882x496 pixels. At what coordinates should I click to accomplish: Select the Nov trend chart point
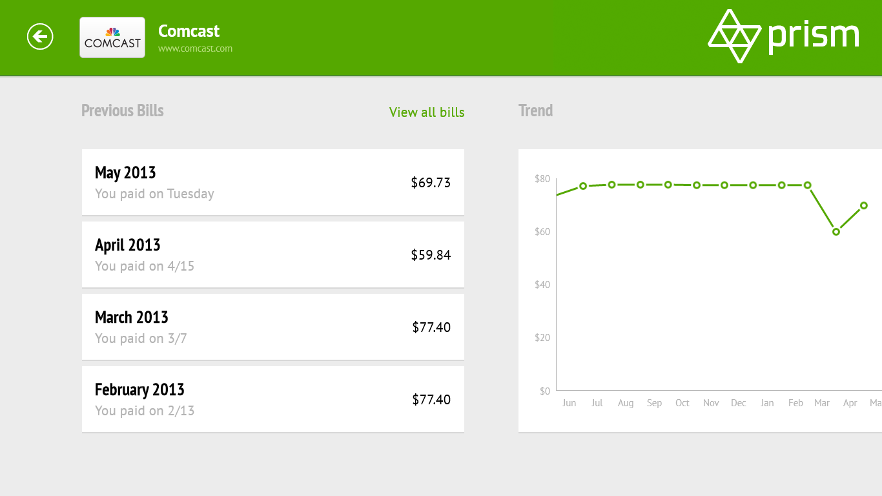(697, 185)
